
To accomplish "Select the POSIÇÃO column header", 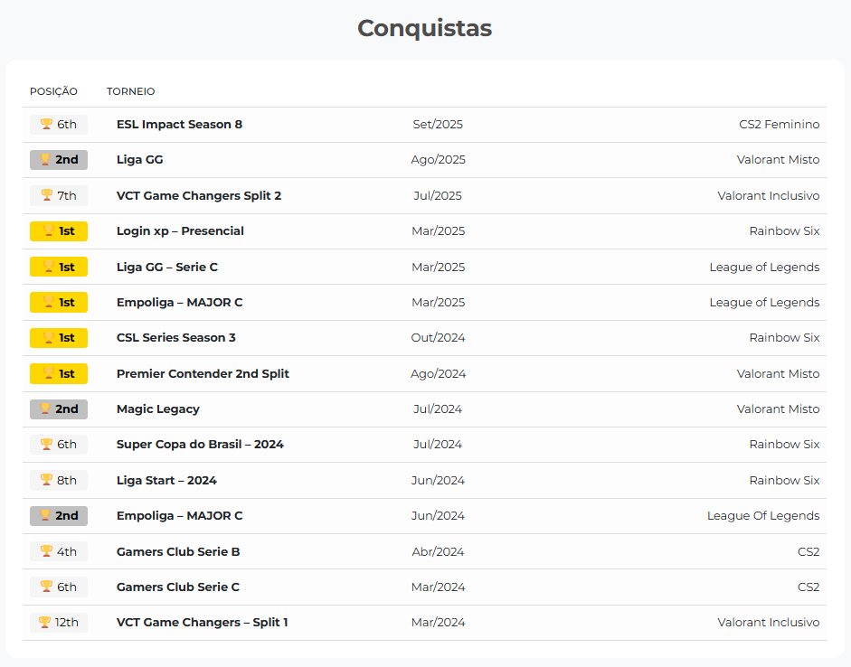I will (x=53, y=91).
